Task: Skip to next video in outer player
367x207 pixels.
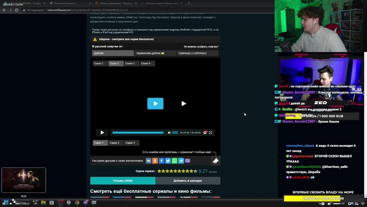Action: point(11,204)
